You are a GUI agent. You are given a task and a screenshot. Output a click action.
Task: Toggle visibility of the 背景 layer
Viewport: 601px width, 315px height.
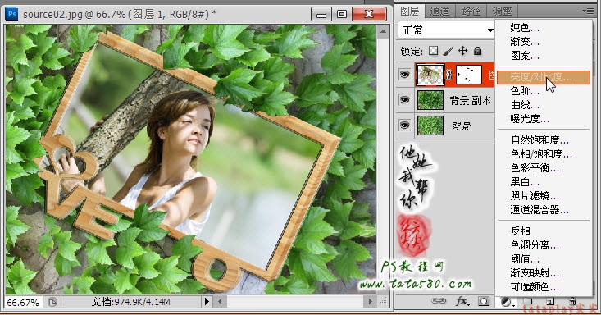pos(404,126)
